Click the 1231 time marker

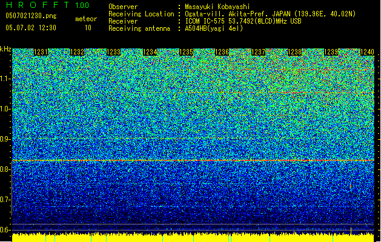pos(41,52)
